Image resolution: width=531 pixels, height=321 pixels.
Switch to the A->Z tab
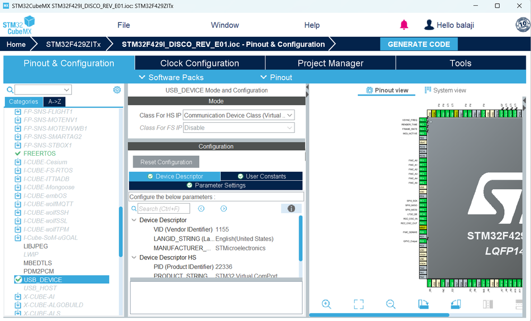click(55, 102)
